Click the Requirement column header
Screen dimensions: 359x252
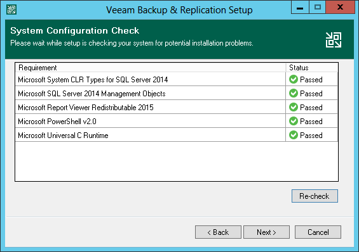click(151, 68)
